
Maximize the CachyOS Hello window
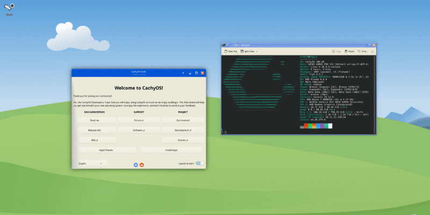pyautogui.click(x=196, y=73)
